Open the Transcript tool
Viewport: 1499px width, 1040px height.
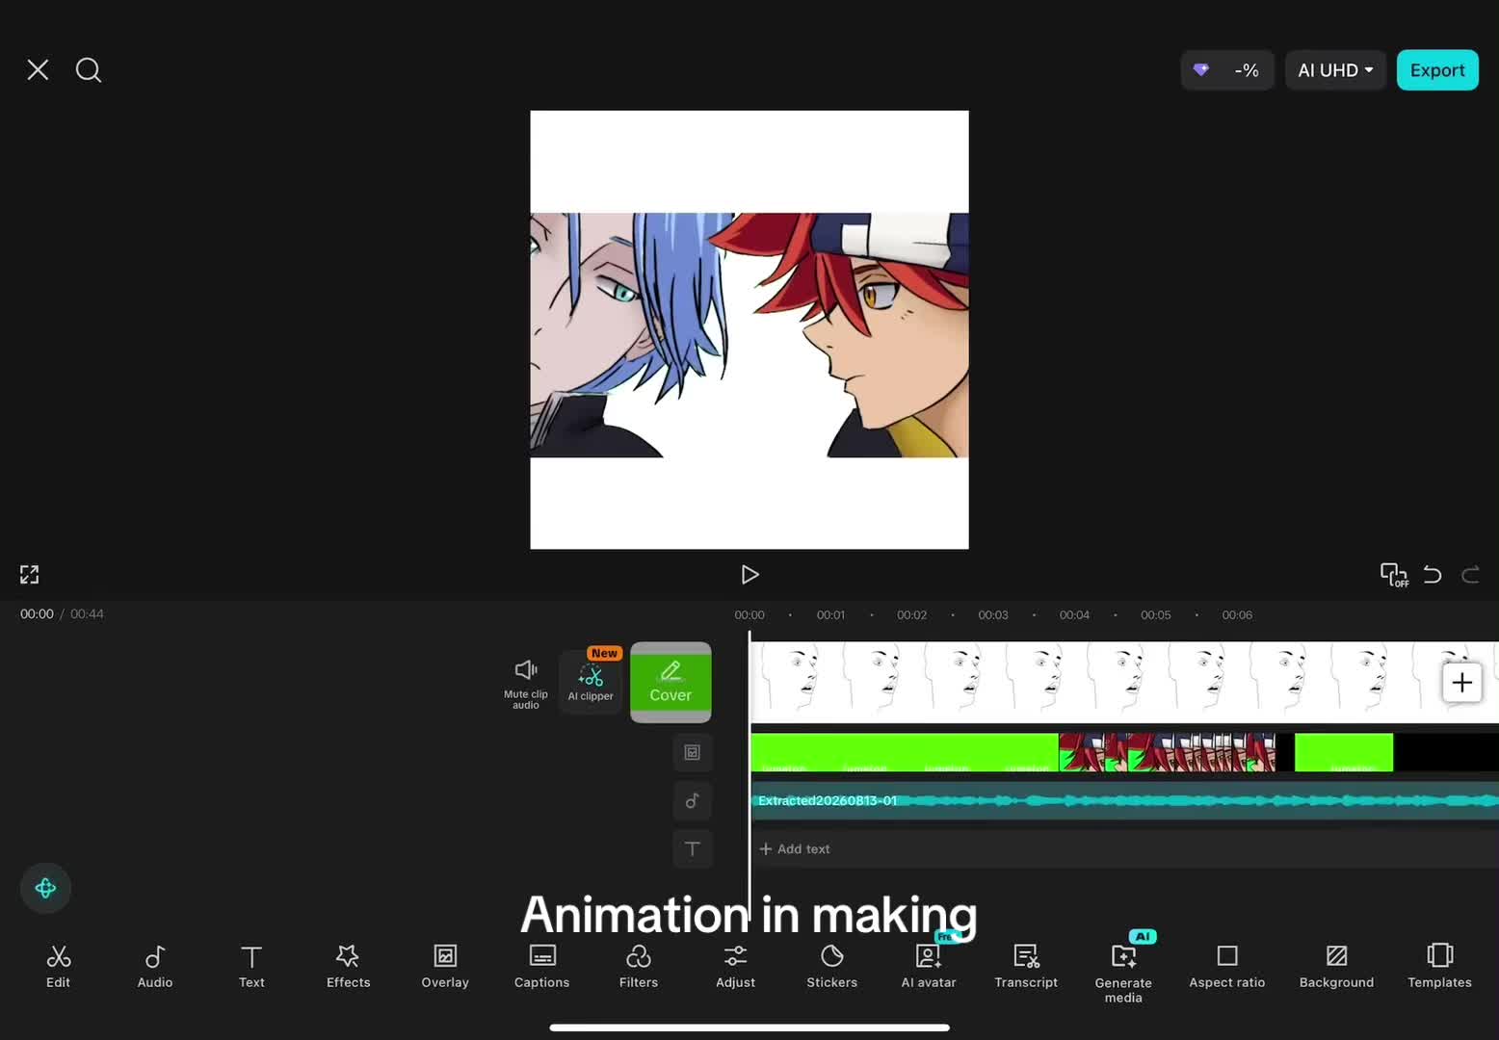coord(1026,967)
